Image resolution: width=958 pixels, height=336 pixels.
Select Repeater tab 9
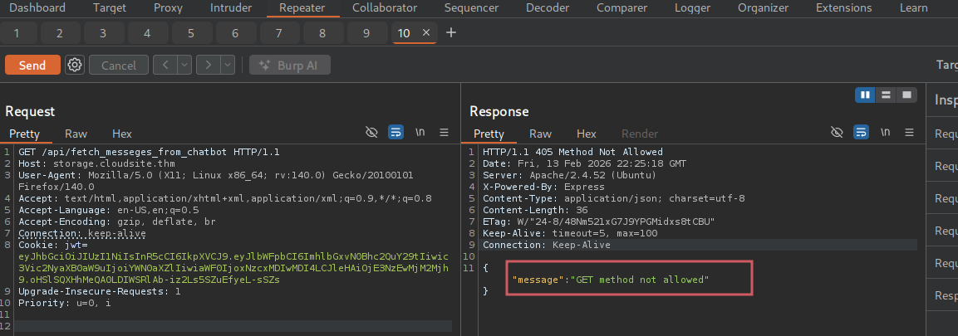[366, 33]
